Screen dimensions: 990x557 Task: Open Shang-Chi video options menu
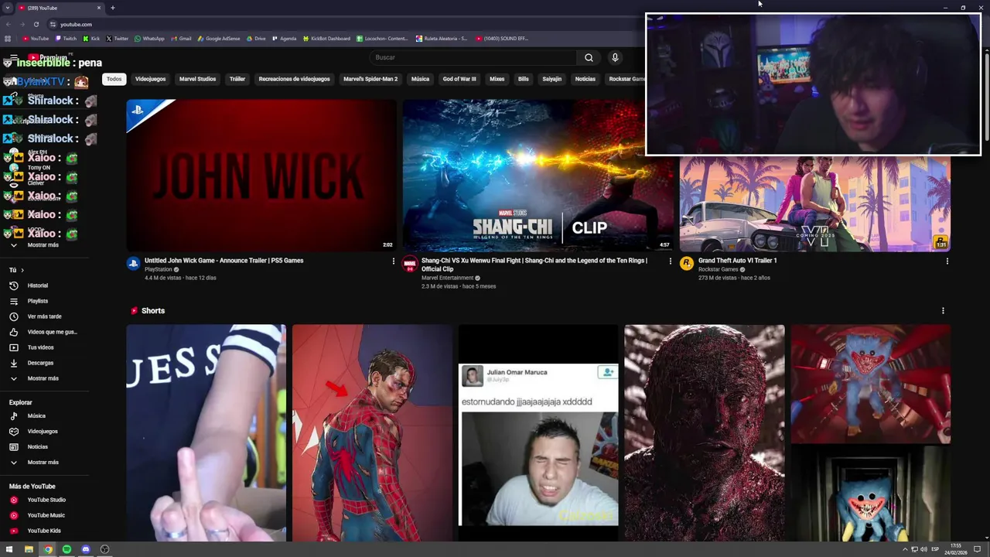tap(670, 261)
